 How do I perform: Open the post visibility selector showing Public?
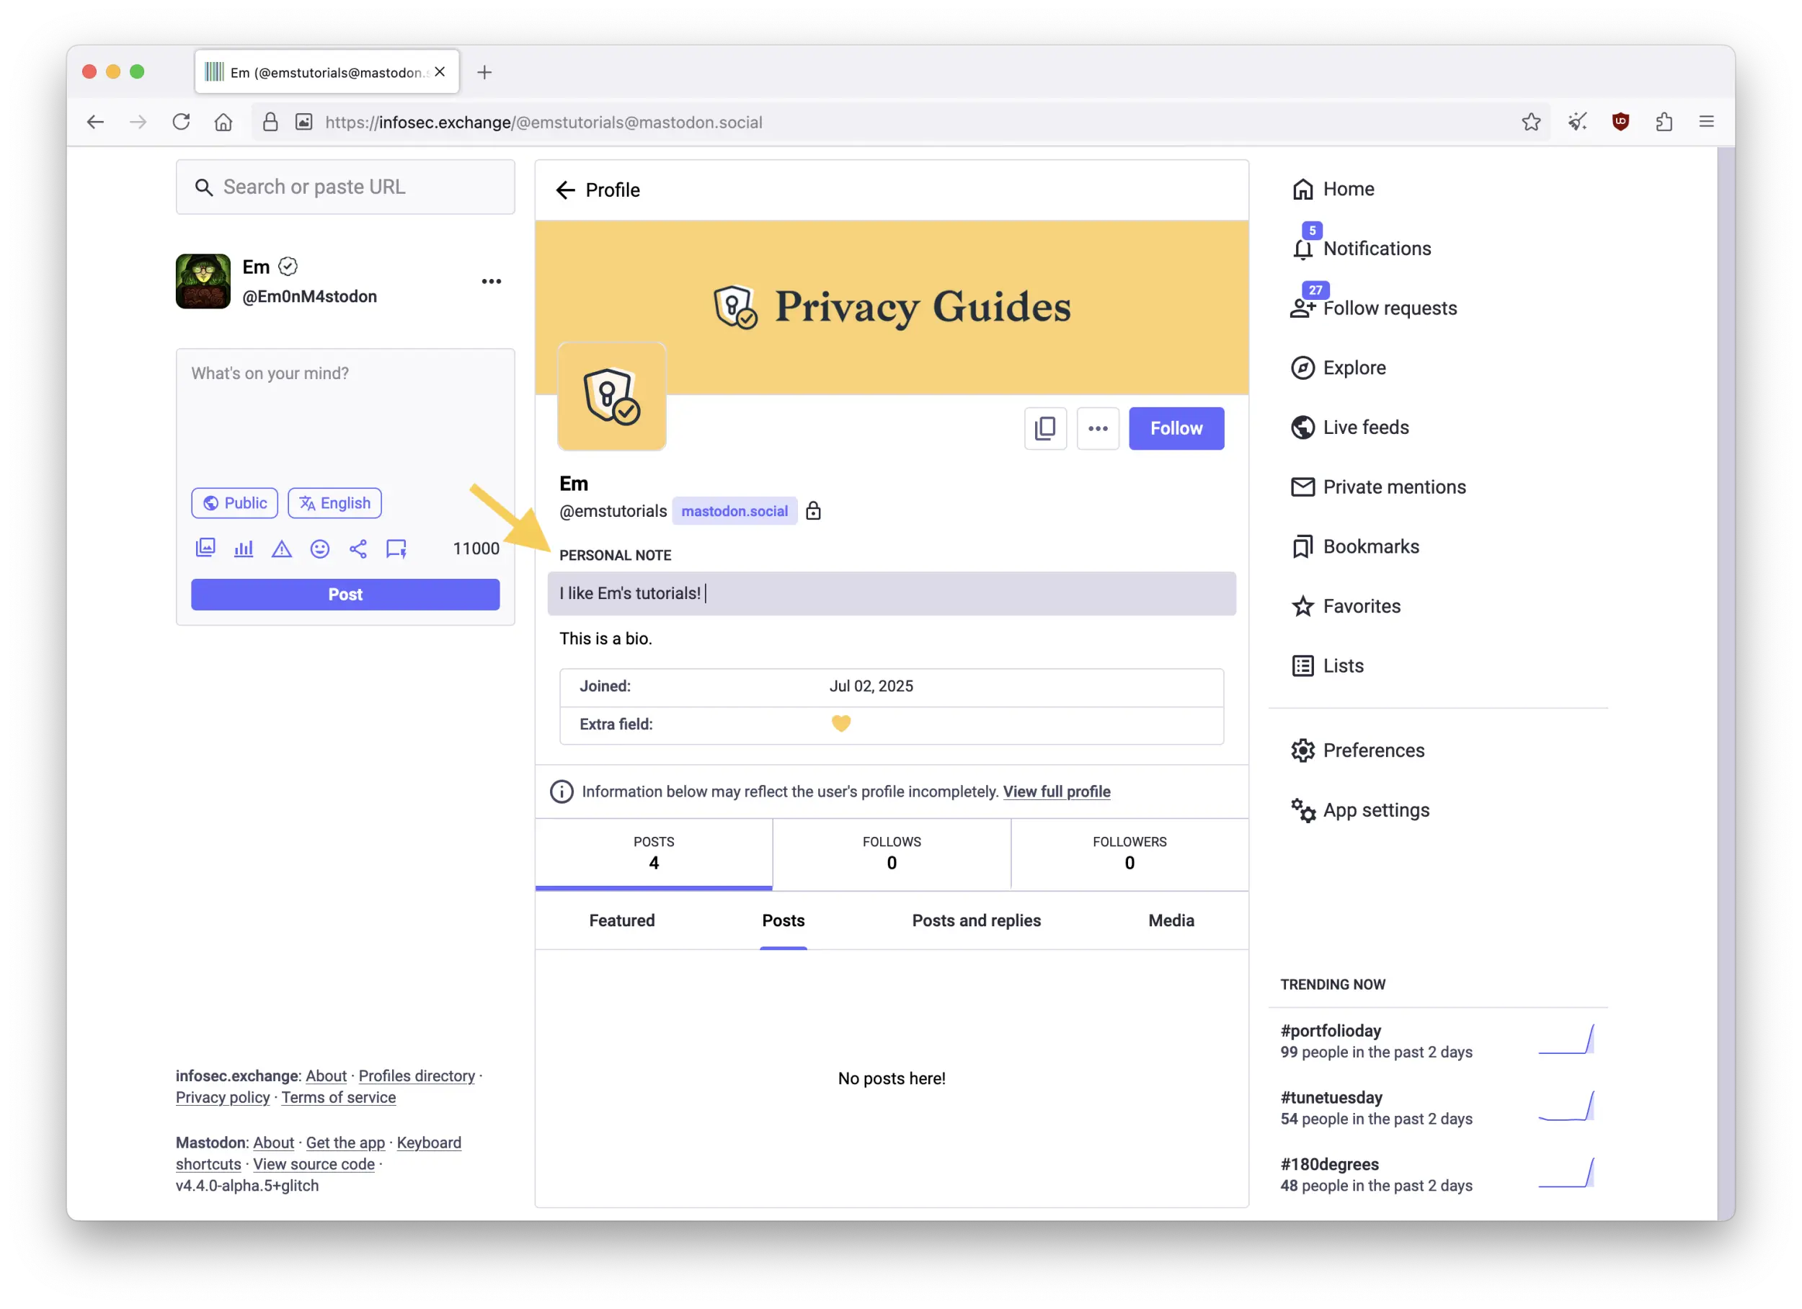click(x=234, y=502)
